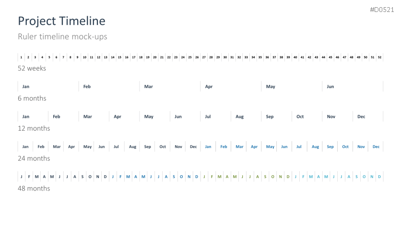
Task: Click first black J on 48 months ruler
Action: (x=22, y=177)
